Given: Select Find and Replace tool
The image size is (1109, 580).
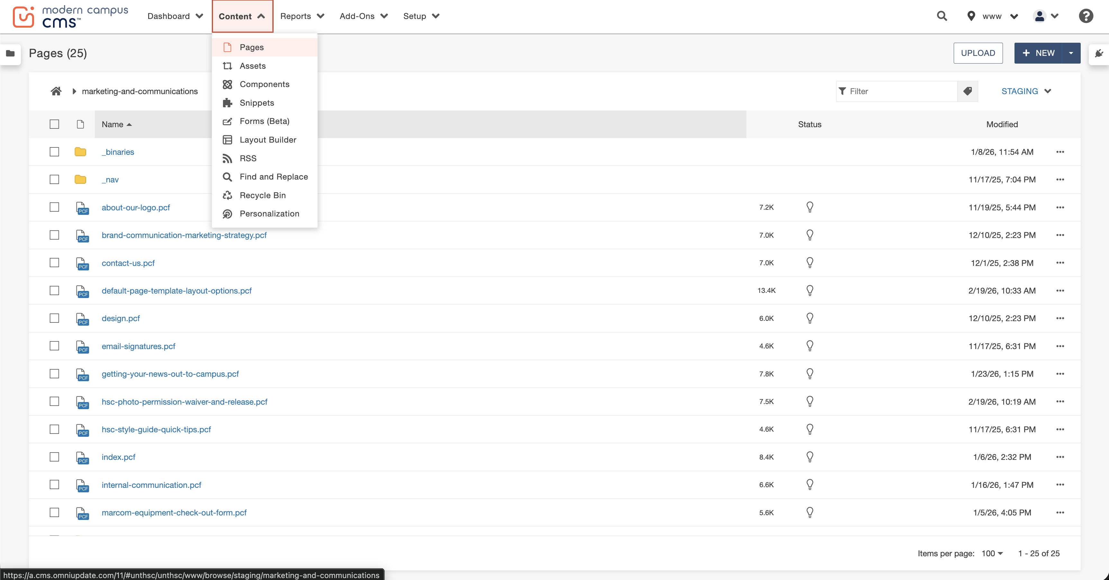Looking at the screenshot, I should pos(273,177).
